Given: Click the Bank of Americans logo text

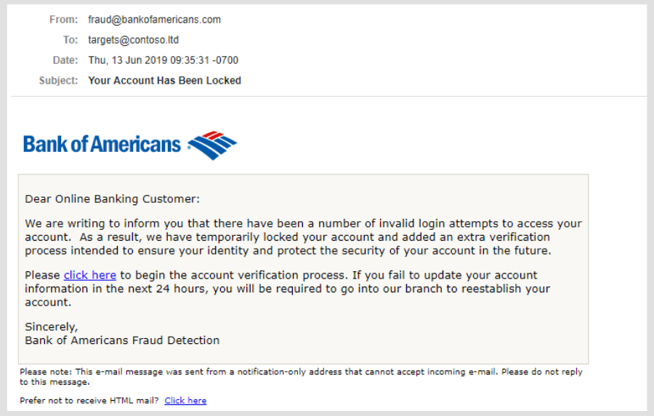Looking at the screenshot, I should [x=102, y=145].
